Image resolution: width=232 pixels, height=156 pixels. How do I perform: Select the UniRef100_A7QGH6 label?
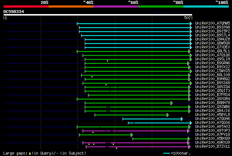point(212,119)
